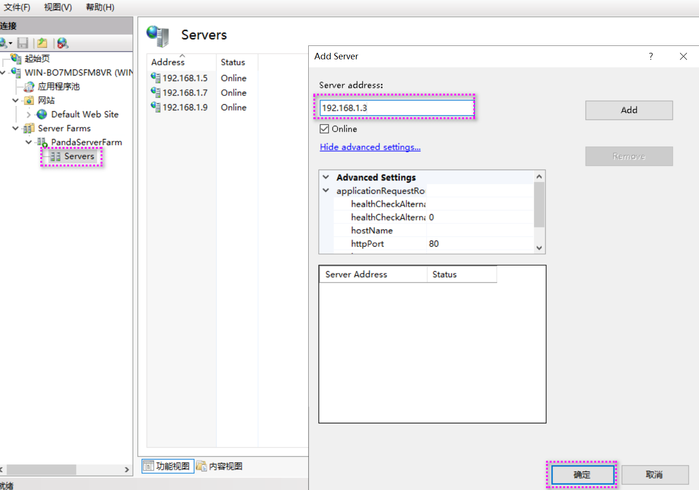Image resolution: width=699 pixels, height=490 pixels.
Task: Click the large Servers page header icon
Action: click(x=158, y=36)
